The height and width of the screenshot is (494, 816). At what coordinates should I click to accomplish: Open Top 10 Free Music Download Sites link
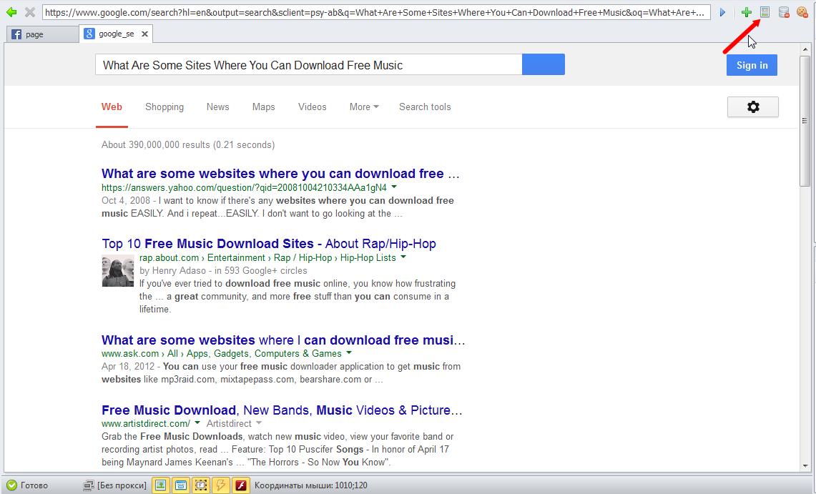[x=269, y=243]
